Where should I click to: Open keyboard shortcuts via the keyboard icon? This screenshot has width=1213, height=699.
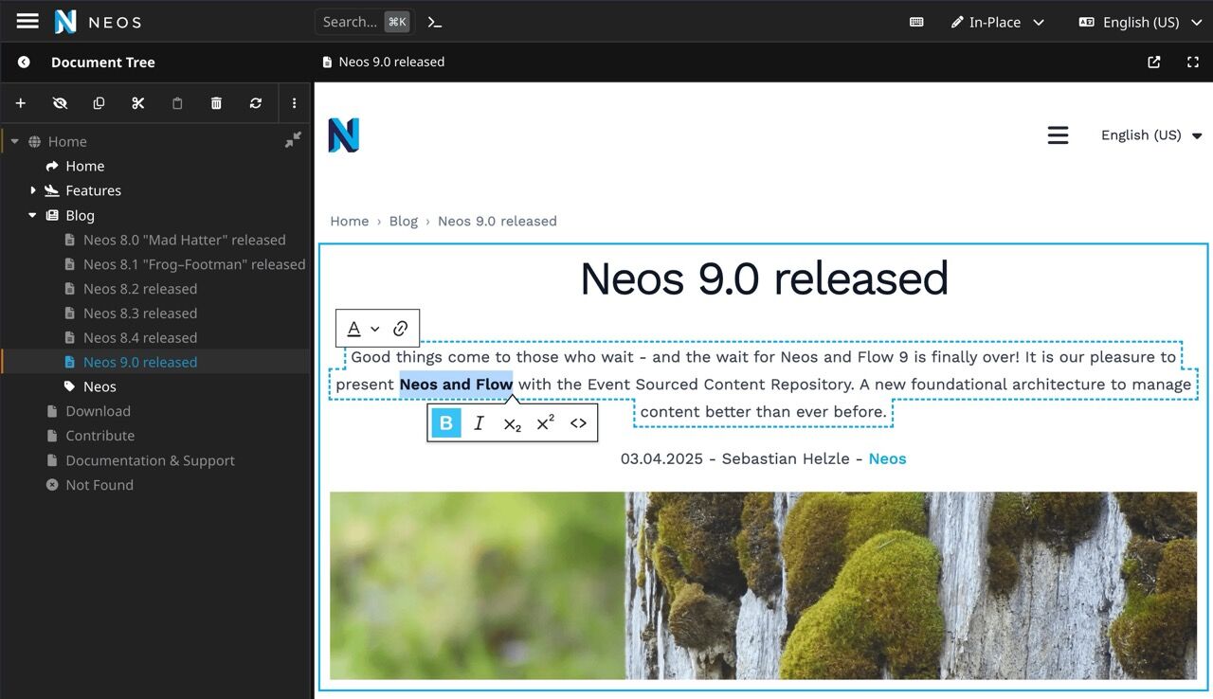[915, 22]
